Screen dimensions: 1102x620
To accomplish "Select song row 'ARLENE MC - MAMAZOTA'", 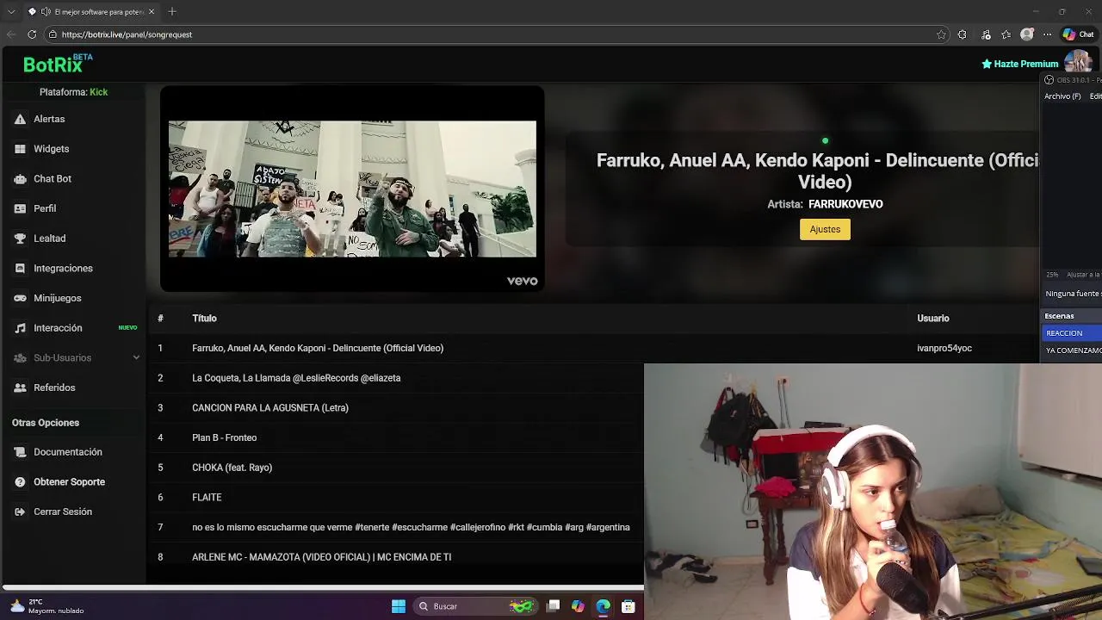I will coord(321,557).
